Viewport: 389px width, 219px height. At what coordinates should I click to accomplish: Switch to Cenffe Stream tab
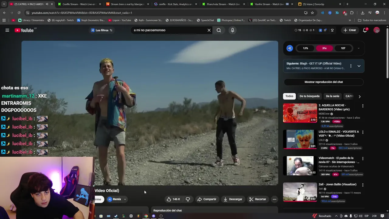pyautogui.click(x=78, y=4)
